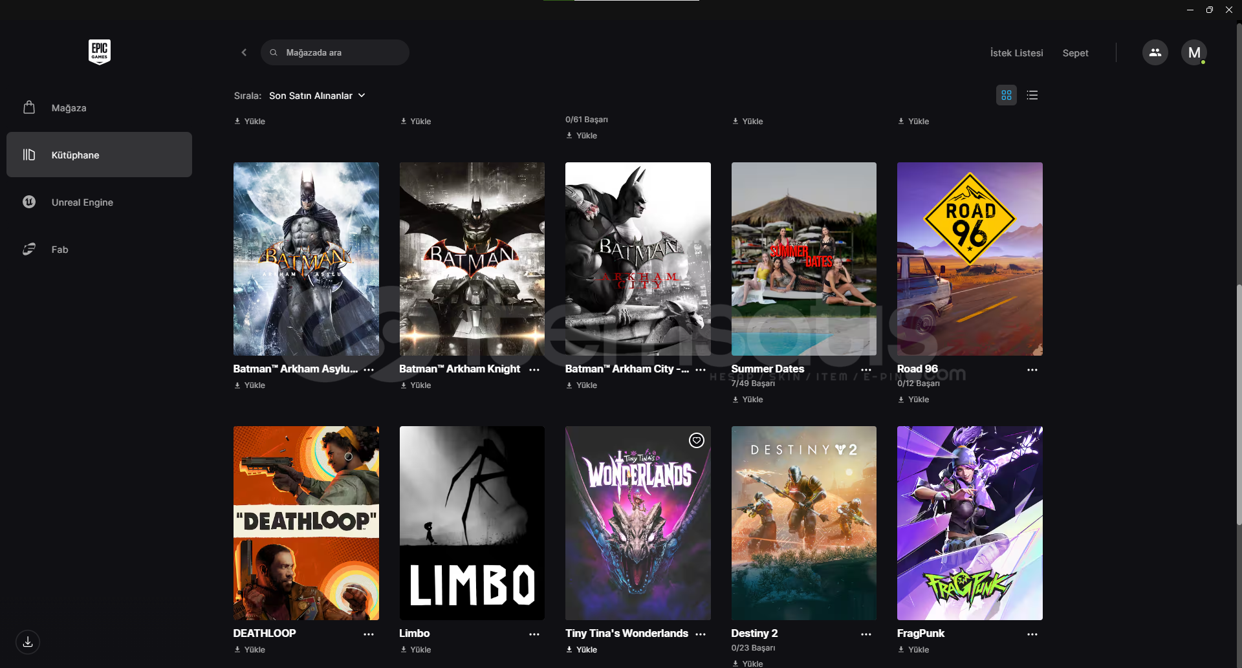Viewport: 1242px width, 668px height.
Task: Open the M profile avatar
Action: [x=1193, y=52]
